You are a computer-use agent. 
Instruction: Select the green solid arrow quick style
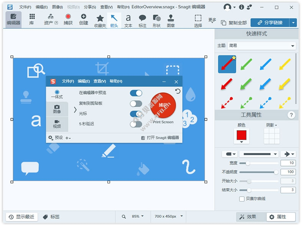[x=247, y=64]
